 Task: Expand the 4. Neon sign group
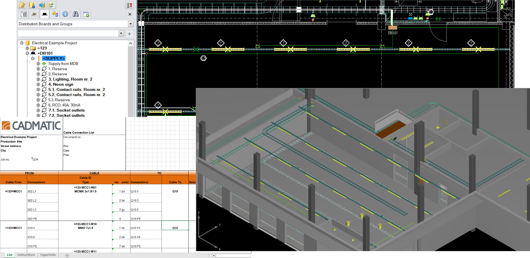38,84
